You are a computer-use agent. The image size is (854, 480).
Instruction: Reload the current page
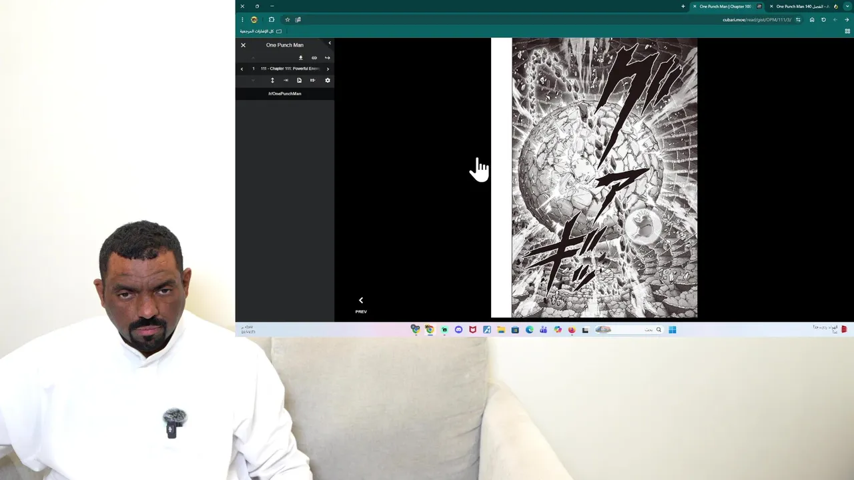pyautogui.click(x=823, y=19)
